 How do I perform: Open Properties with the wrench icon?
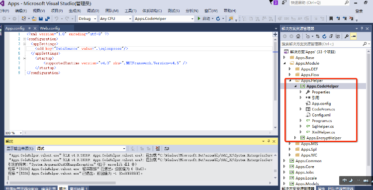(x=347, y=36)
